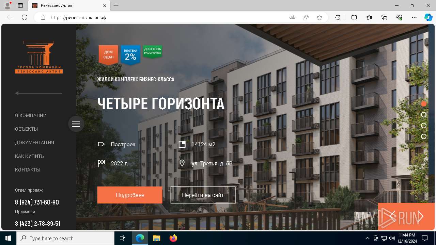Open the О КОМПАНИИ menu item
This screenshot has width=436, height=245.
click(x=31, y=115)
